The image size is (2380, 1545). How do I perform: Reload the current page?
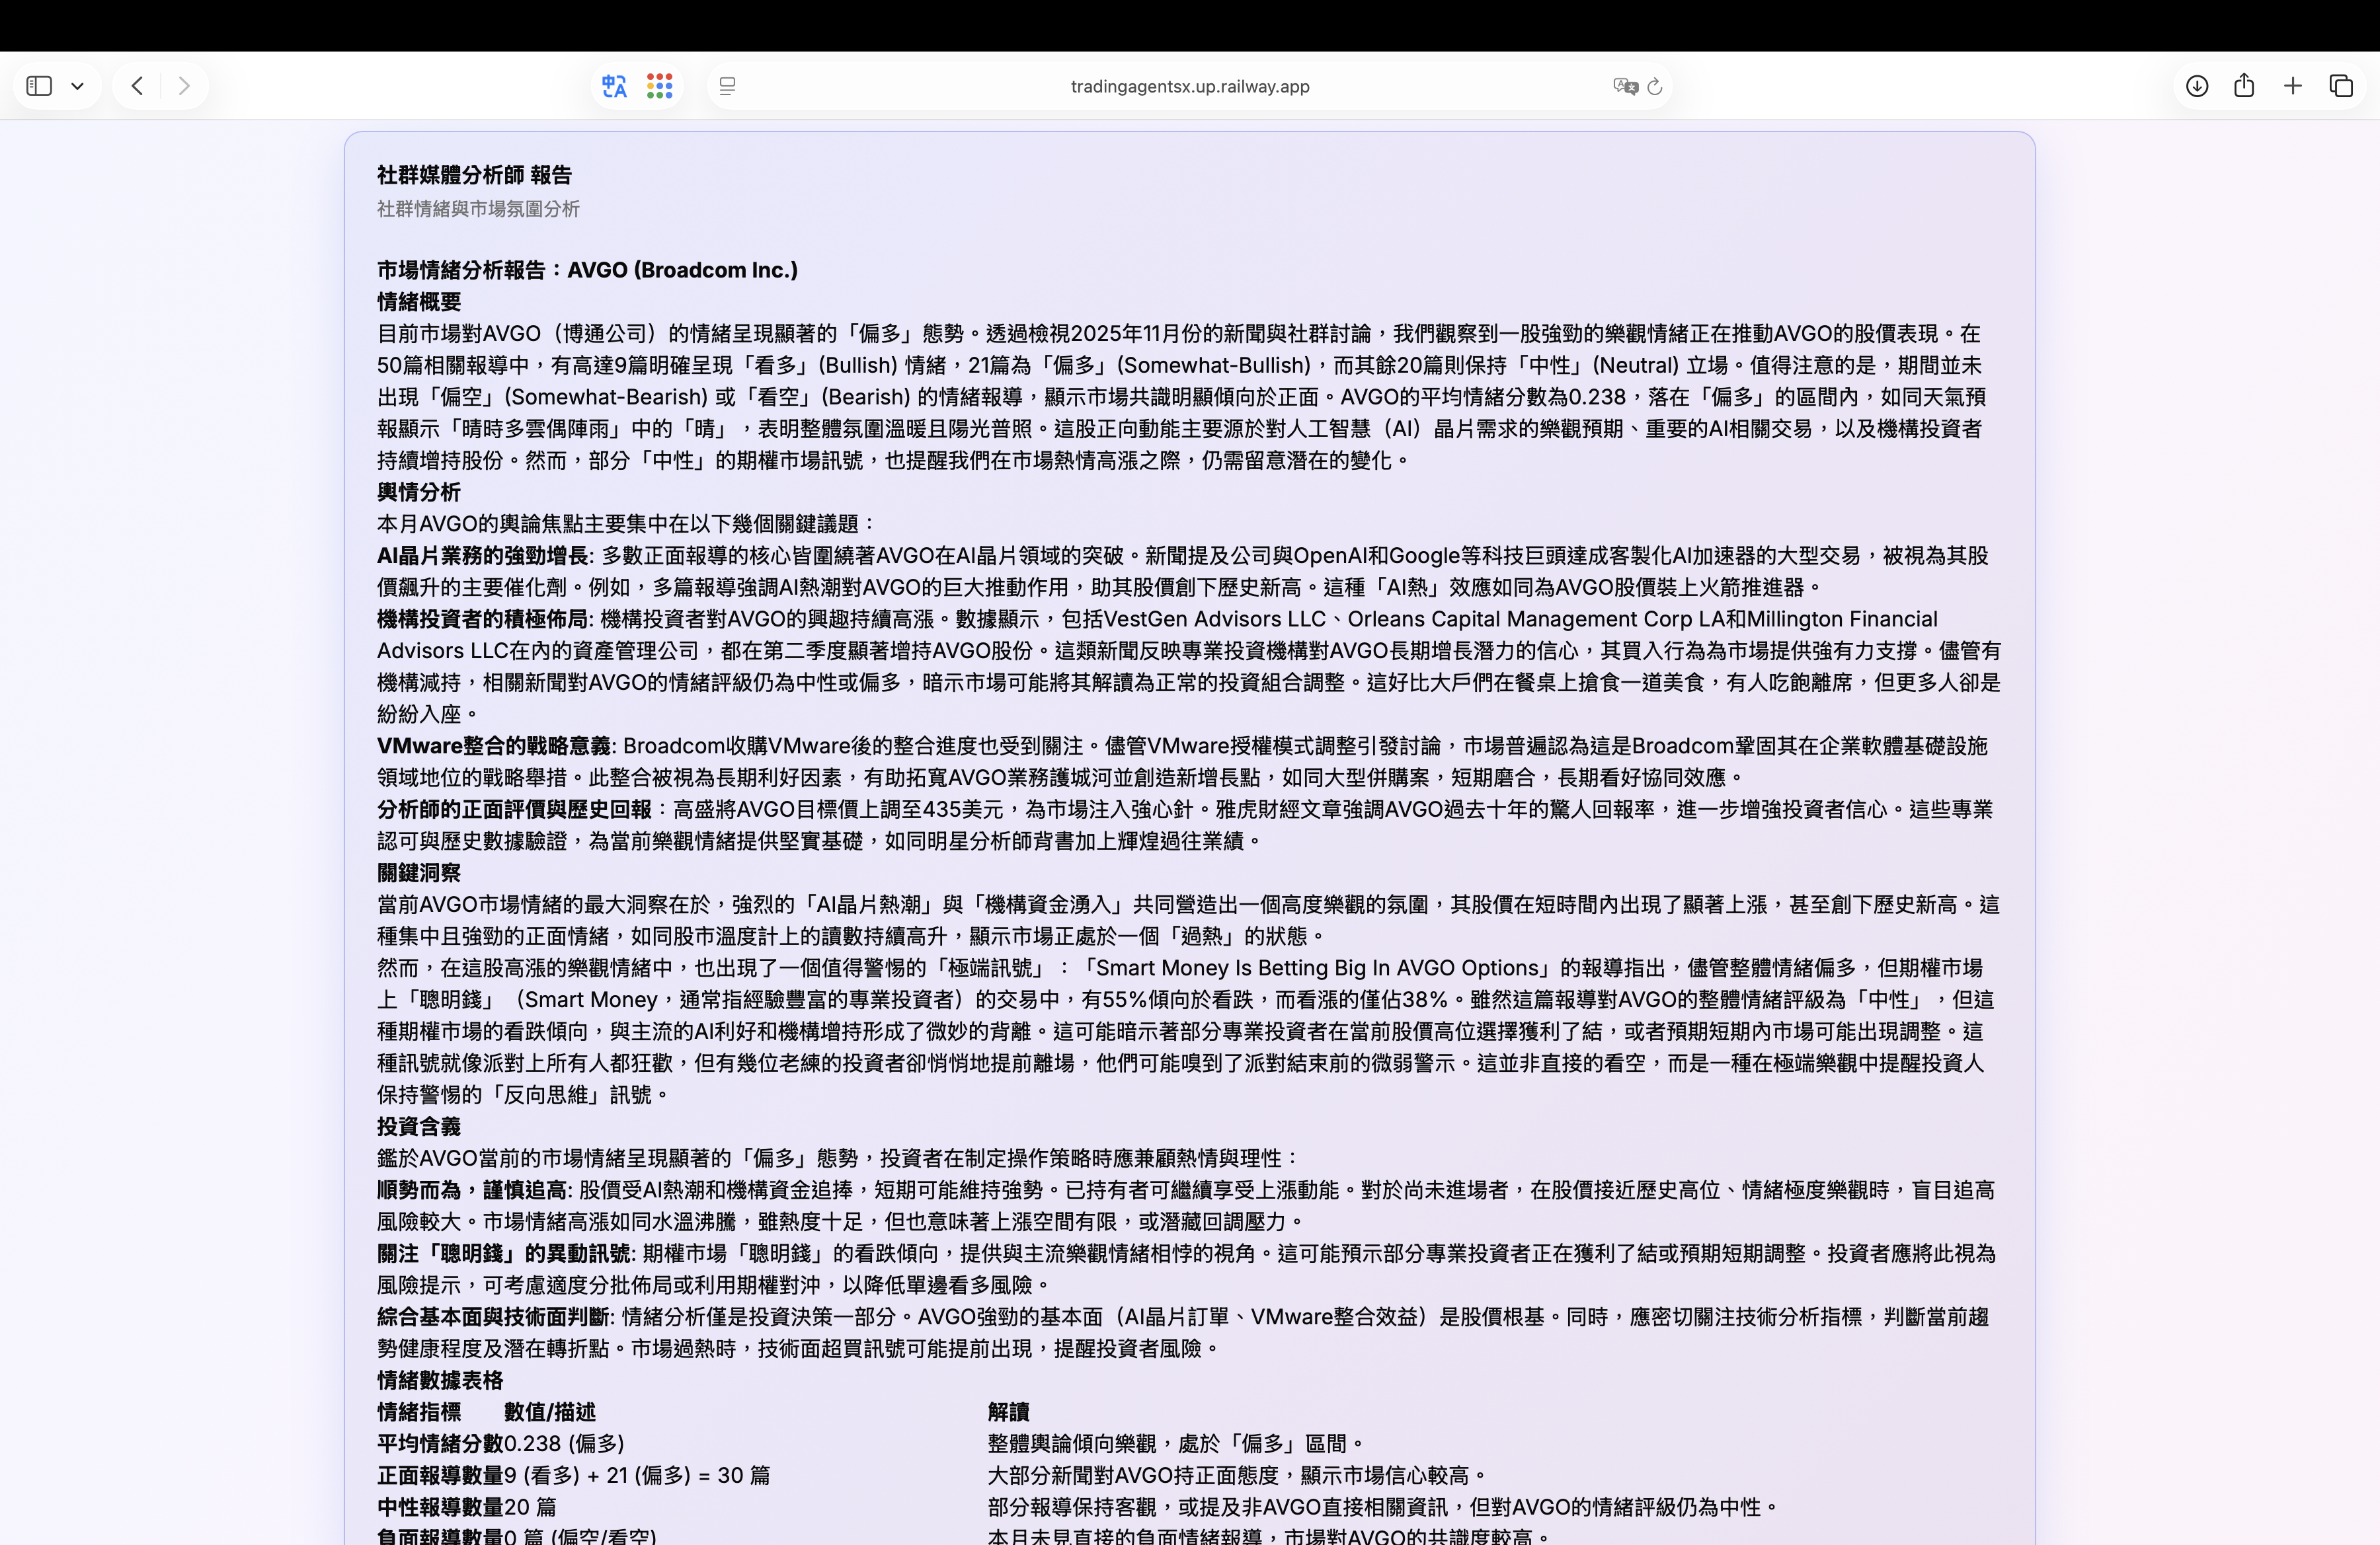pos(1655,86)
